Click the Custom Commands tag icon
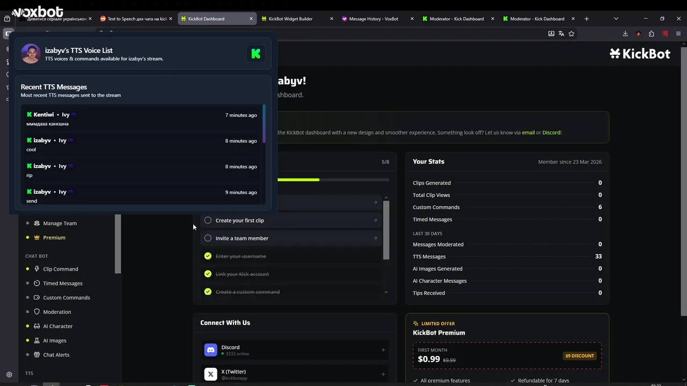Screen dimensions: 687x386 tap(36, 298)
